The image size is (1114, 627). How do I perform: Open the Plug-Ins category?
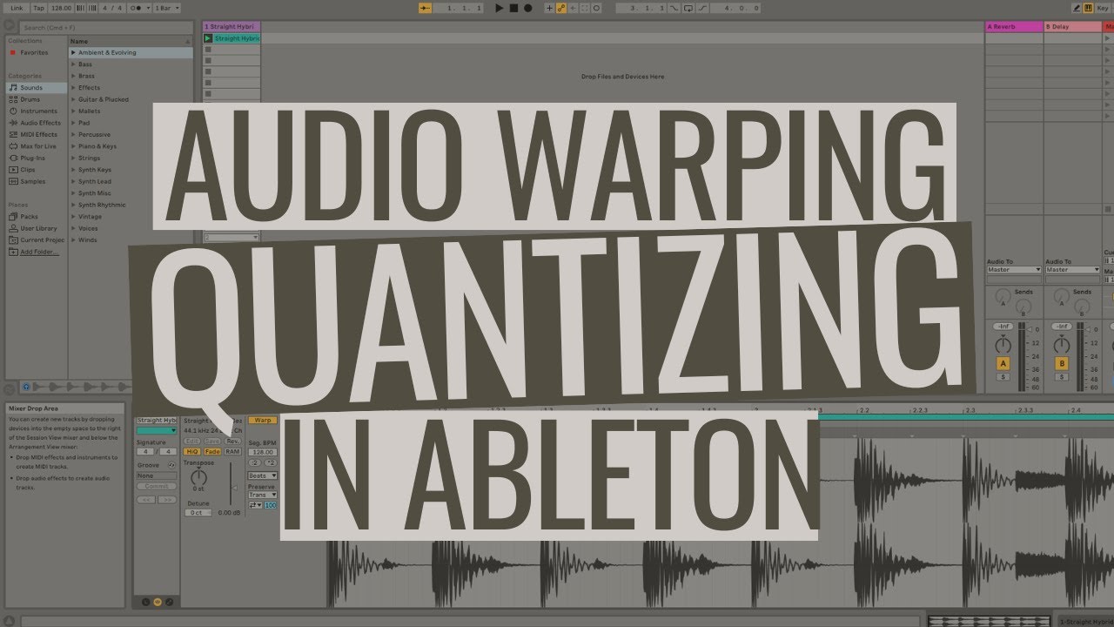click(32, 158)
